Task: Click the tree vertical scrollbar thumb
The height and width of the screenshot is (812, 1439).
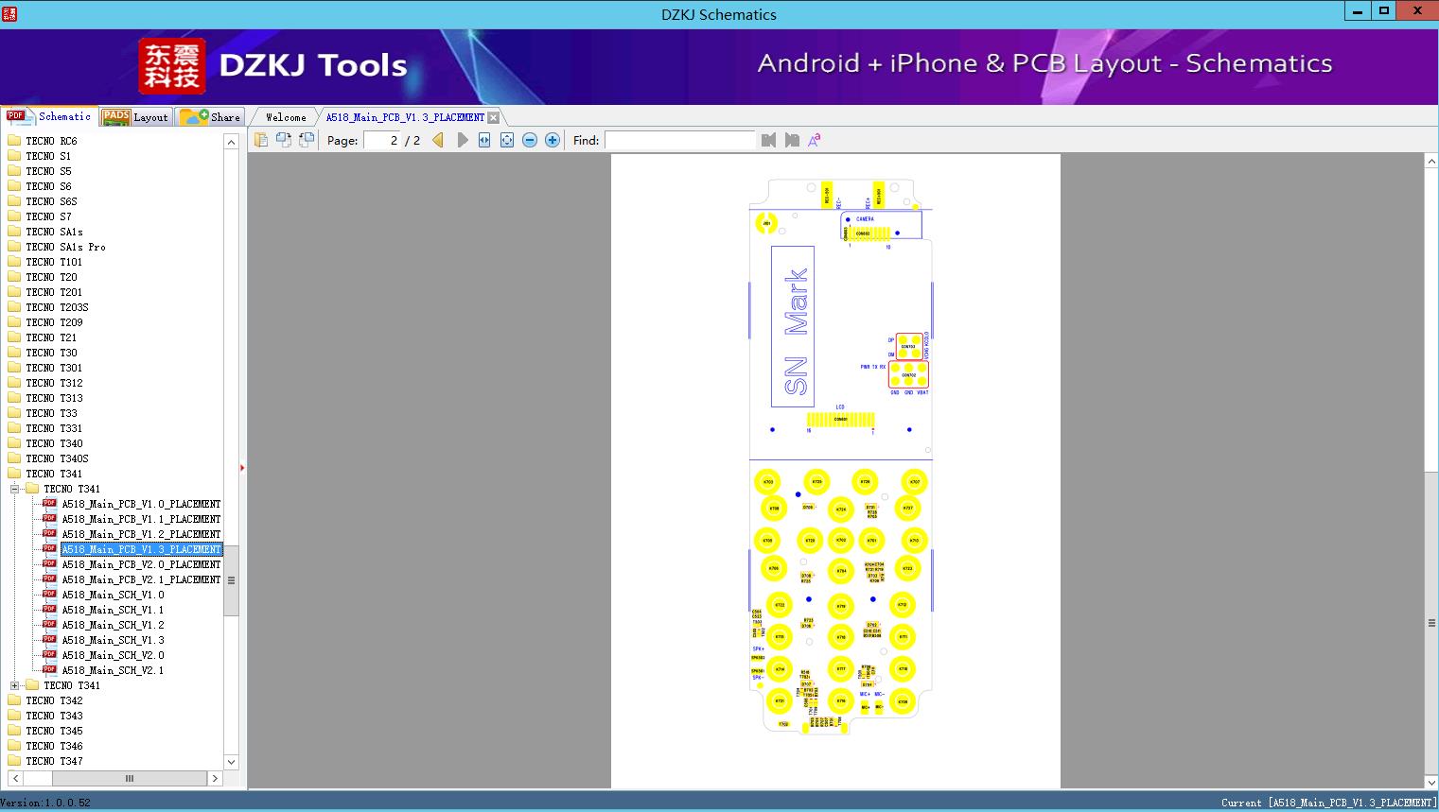Action: [x=231, y=580]
